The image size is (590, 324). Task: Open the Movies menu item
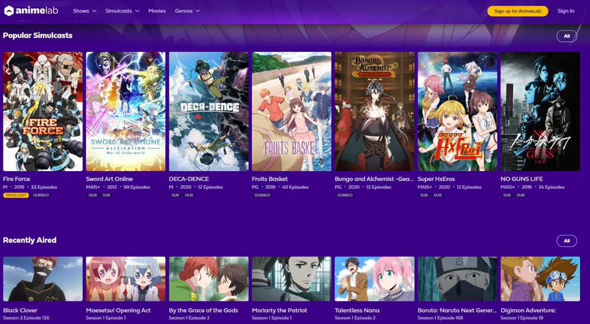[x=157, y=11]
